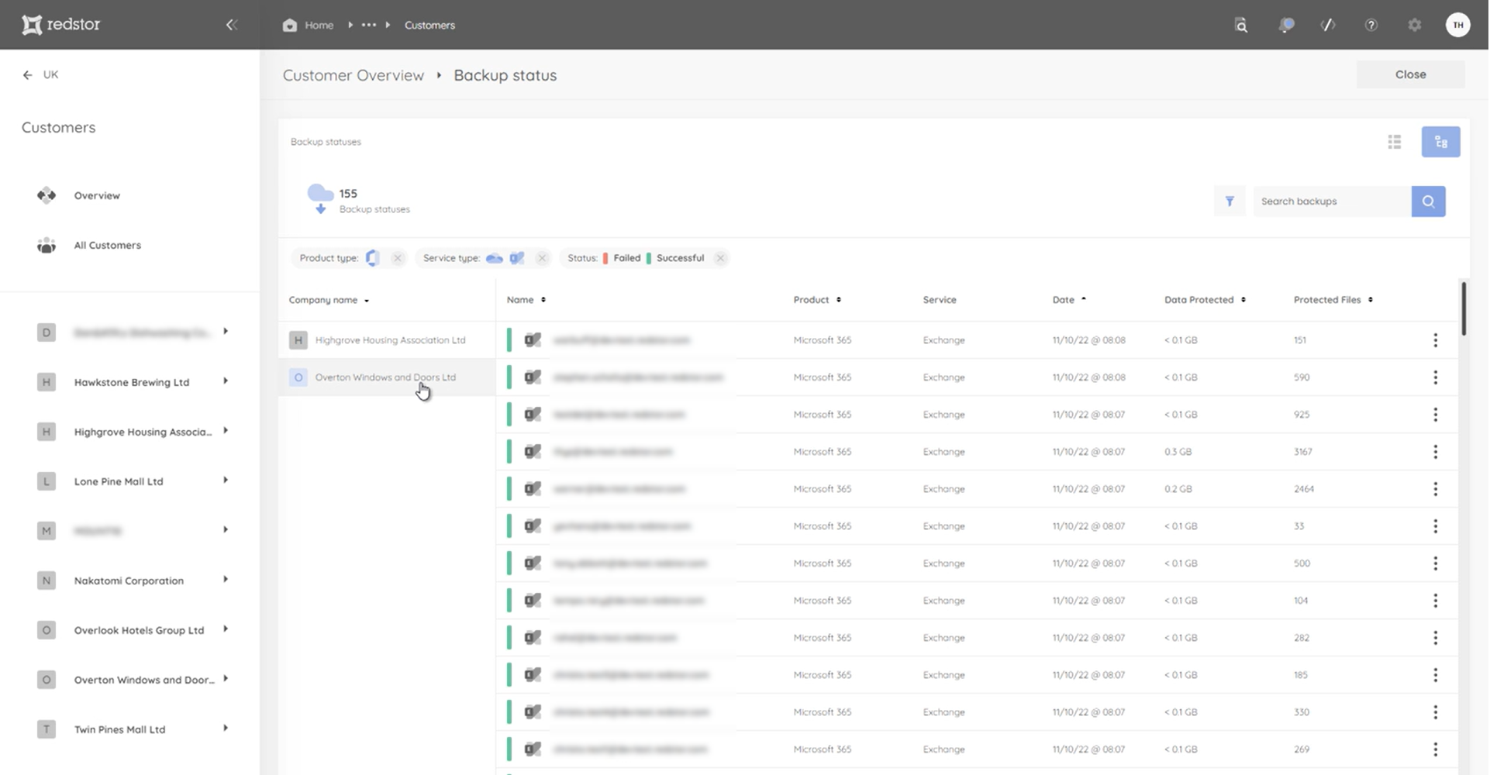Screen dimensions: 1490x775
Task: Open actions menu for 104 files row
Action: click(1436, 601)
